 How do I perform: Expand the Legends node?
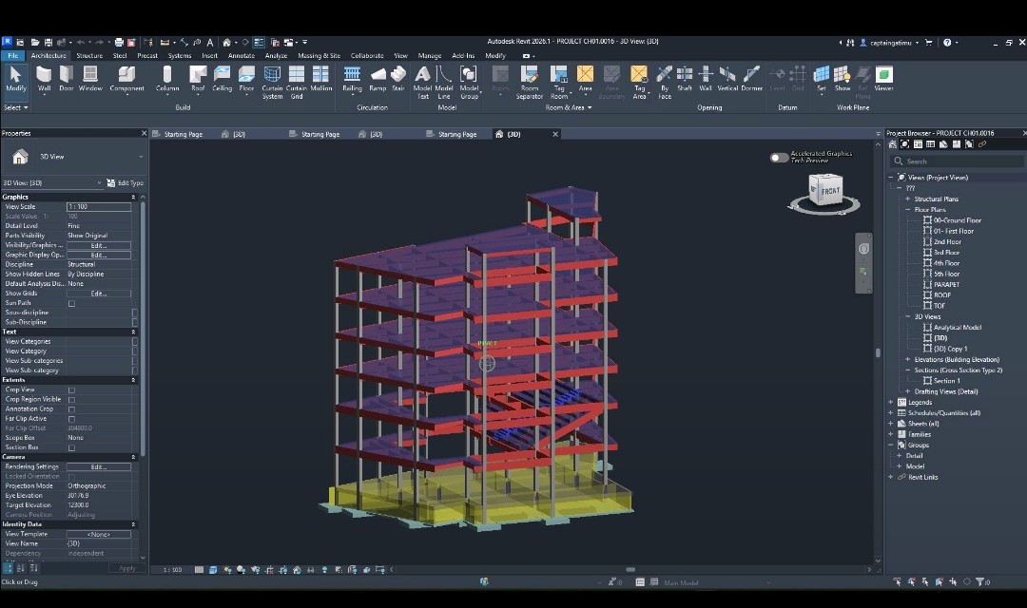coord(891,403)
